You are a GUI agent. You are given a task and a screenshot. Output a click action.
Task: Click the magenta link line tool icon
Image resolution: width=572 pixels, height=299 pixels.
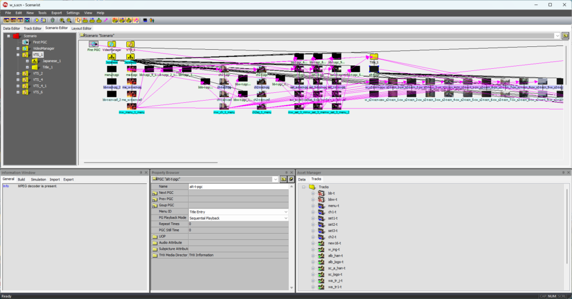coord(106,21)
